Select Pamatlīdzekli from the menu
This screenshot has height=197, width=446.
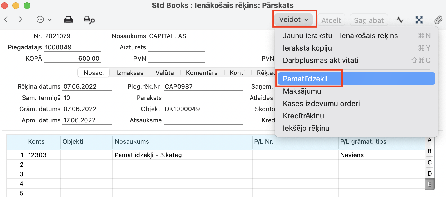click(x=305, y=79)
